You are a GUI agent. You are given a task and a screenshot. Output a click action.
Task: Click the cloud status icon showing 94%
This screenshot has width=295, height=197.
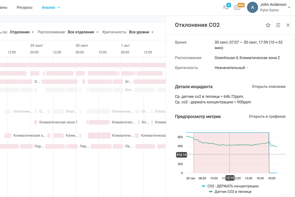coord(238,7)
